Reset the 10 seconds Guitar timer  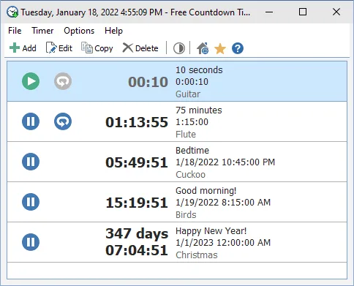(63, 81)
